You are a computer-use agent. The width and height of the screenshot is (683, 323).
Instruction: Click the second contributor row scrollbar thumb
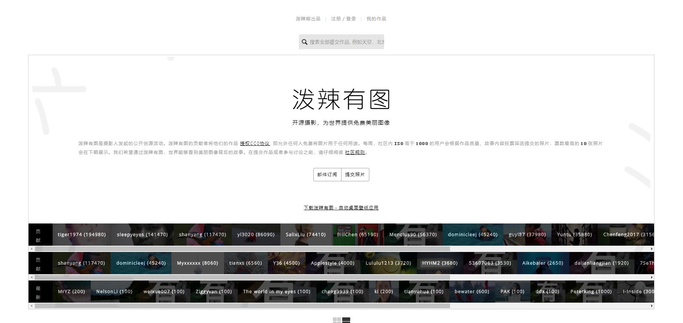[x=242, y=277]
